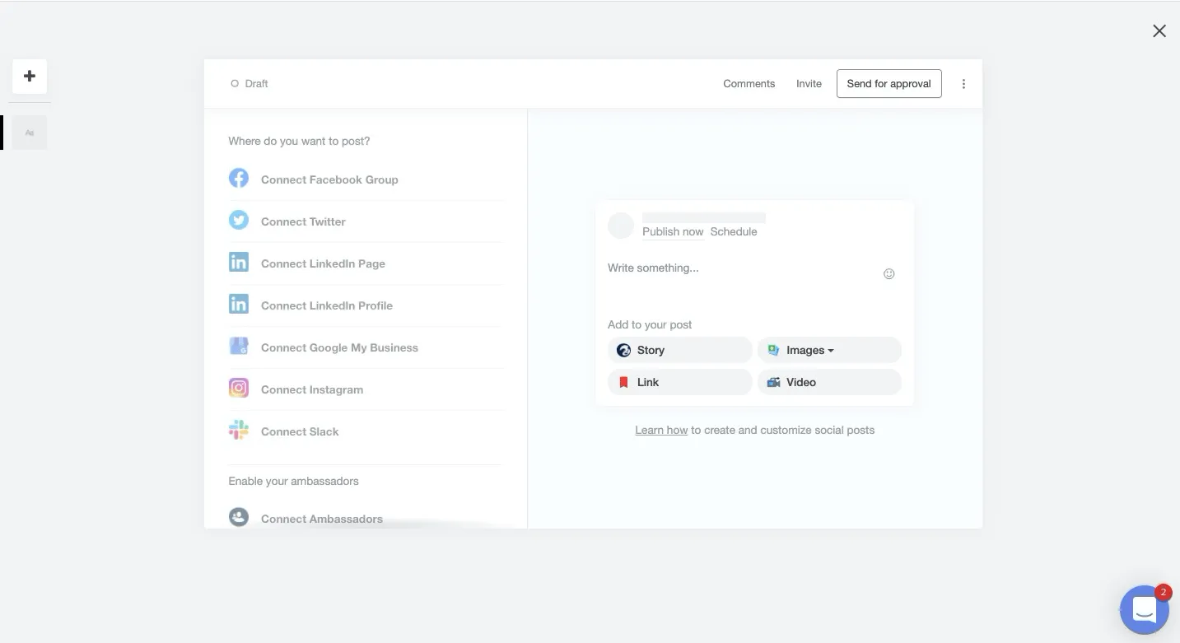Open the emoji picker smiley icon
The image size is (1180, 643).
point(889,274)
